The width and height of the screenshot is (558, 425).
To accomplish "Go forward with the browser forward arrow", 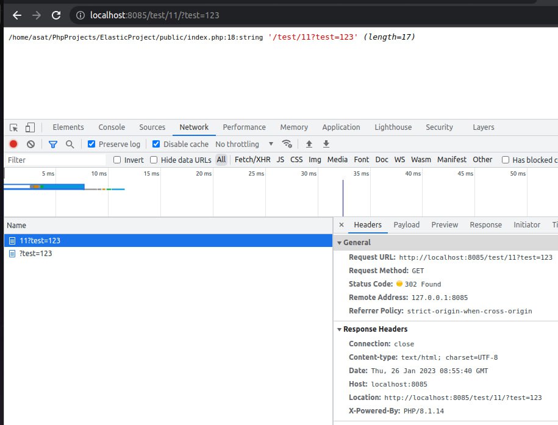I will point(37,15).
